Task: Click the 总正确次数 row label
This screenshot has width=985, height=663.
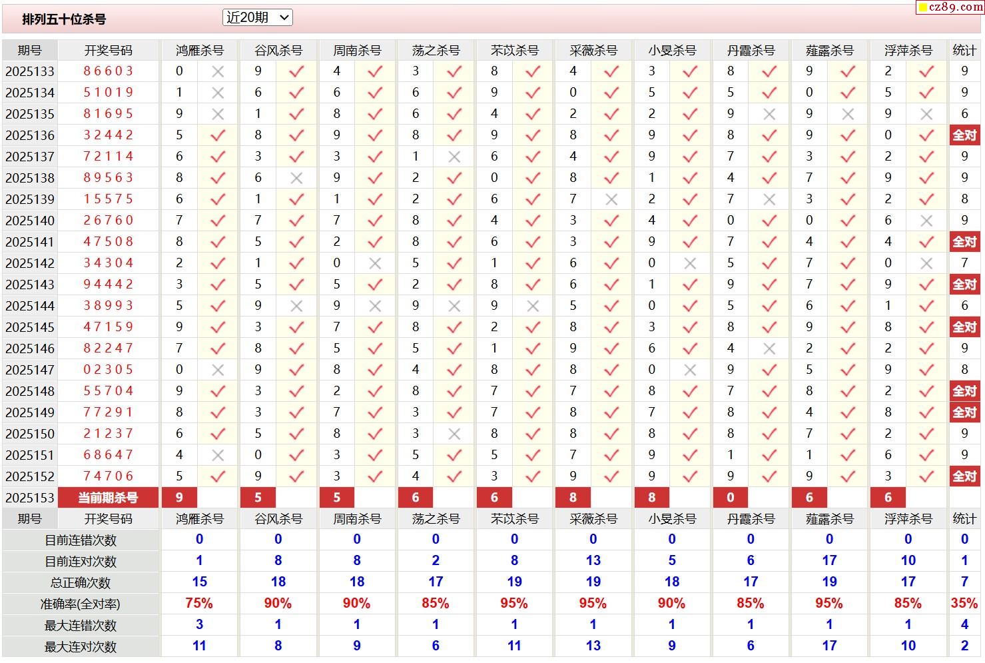Action: click(x=81, y=583)
